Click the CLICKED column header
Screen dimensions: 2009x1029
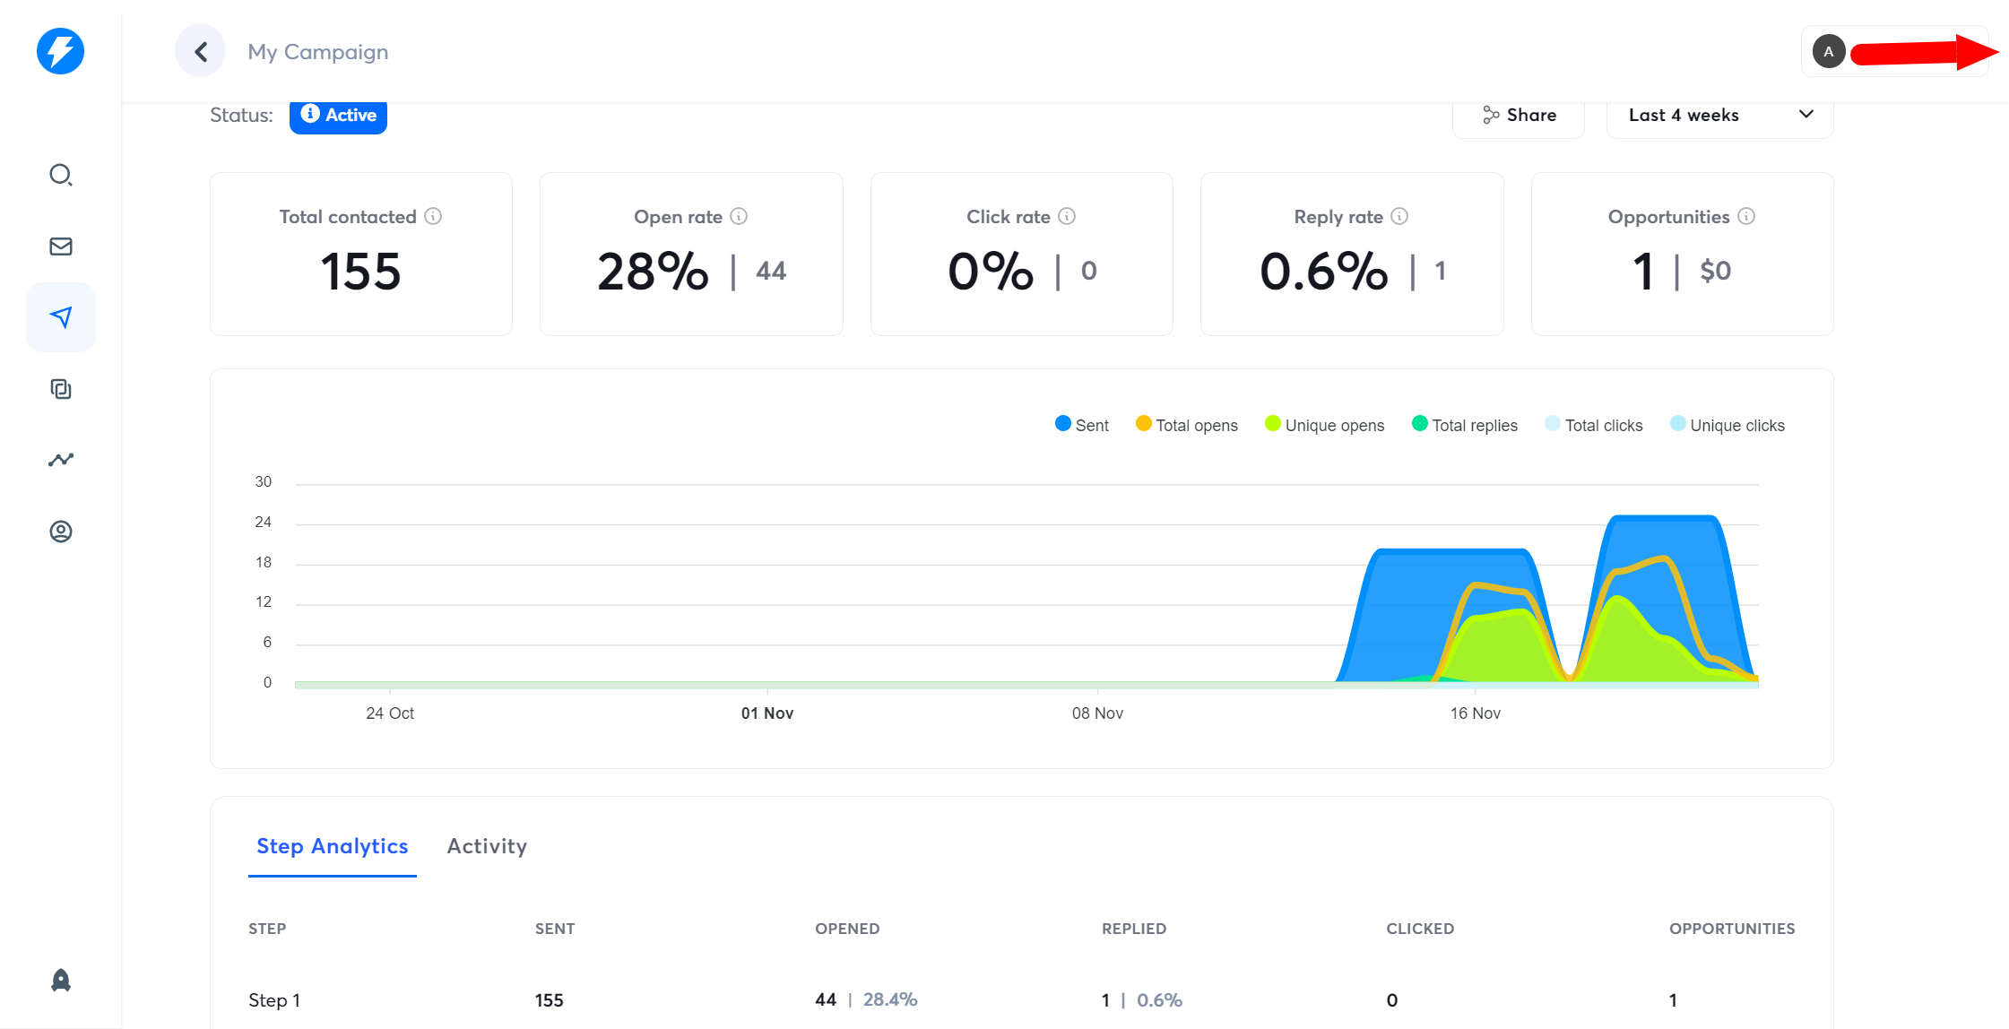pyautogui.click(x=1420, y=929)
